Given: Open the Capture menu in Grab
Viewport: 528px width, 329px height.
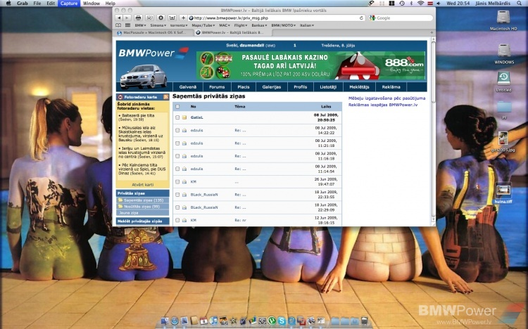Looking at the screenshot, I should pos(69,3).
